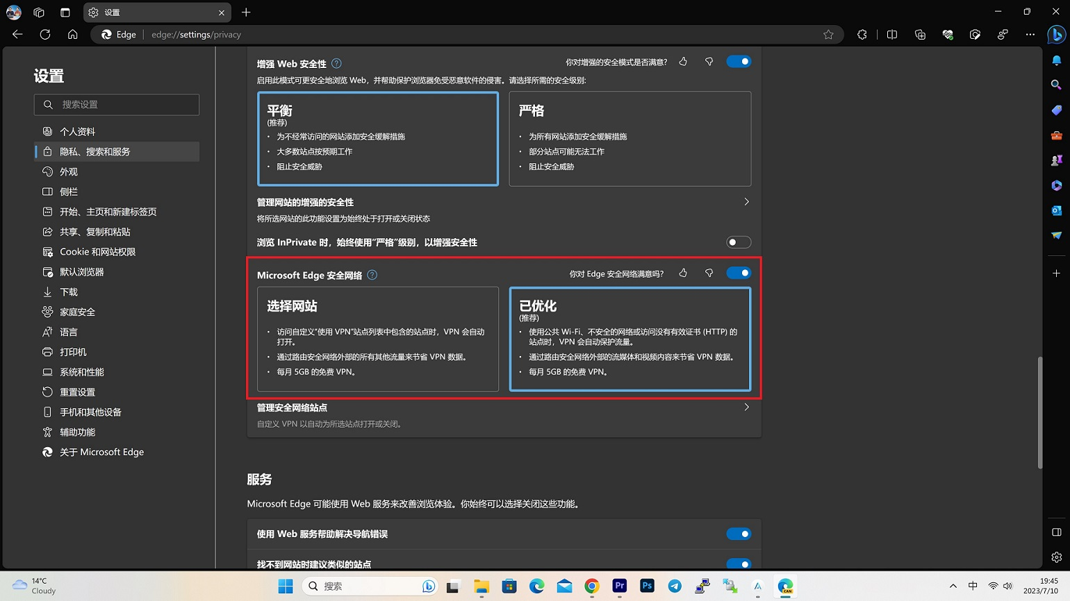Open 语言 settings section
1070x601 pixels.
[117, 332]
